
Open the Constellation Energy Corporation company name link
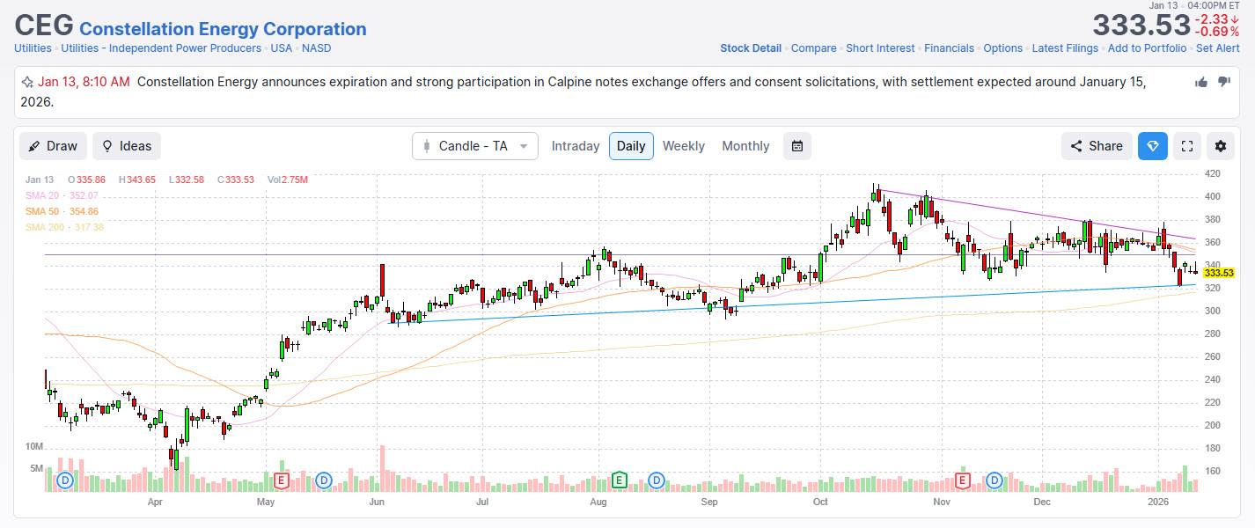click(223, 29)
